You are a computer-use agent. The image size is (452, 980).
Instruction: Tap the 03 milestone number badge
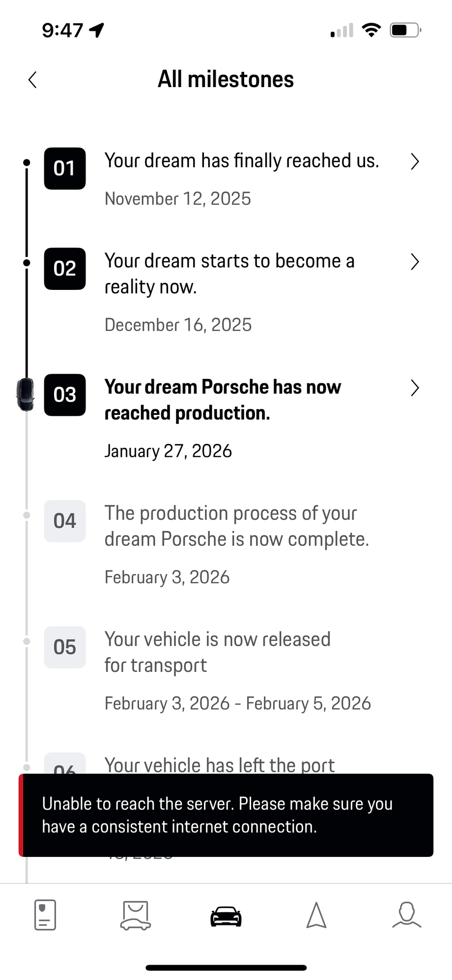tap(65, 395)
